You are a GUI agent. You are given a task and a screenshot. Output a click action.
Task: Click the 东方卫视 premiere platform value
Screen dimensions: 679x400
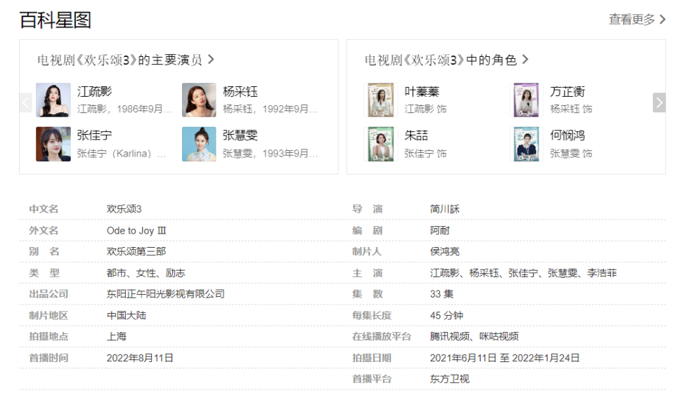pos(449,379)
